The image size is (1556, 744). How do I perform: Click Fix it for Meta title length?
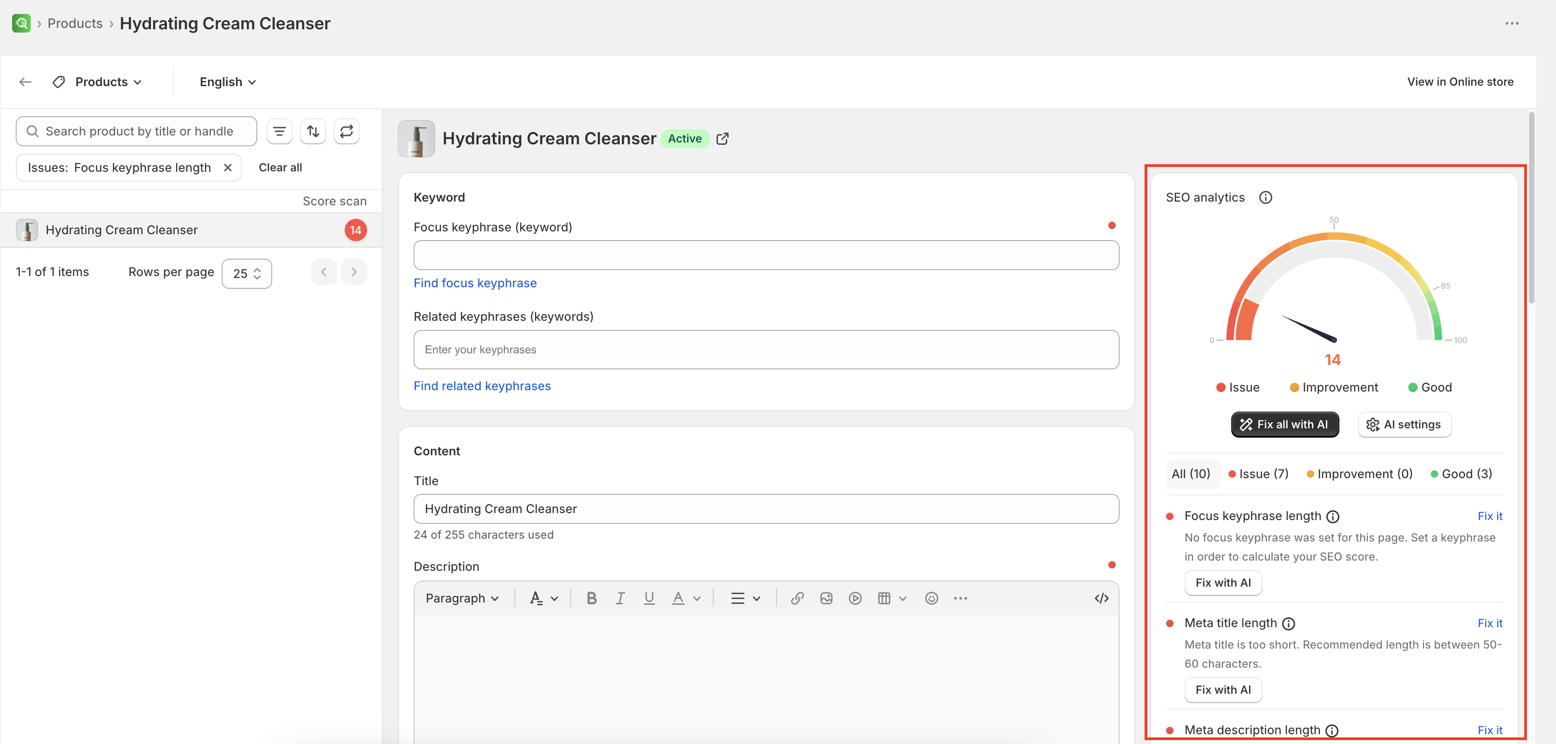(1489, 622)
